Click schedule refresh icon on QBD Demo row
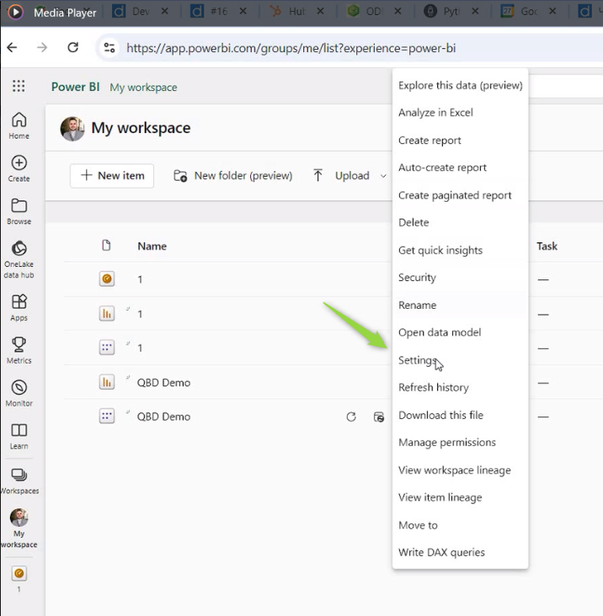The height and width of the screenshot is (616, 603). (378, 417)
